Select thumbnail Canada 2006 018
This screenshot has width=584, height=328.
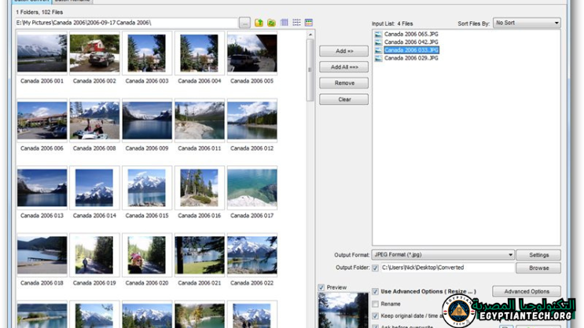pos(42,255)
